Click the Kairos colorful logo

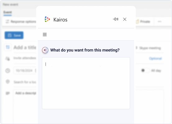coord(47,19)
